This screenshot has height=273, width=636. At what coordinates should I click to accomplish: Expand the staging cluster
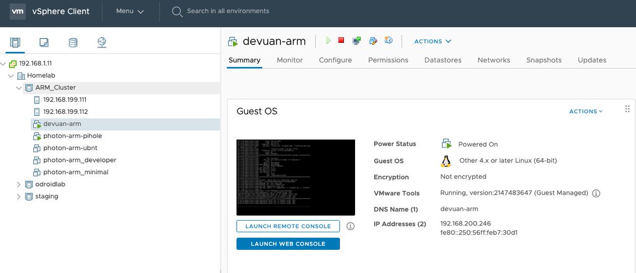coord(19,196)
